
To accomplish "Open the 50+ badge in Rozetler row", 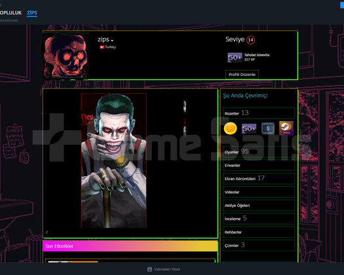I will [x=249, y=128].
